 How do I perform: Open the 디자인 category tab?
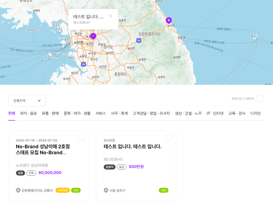(x=255, y=113)
